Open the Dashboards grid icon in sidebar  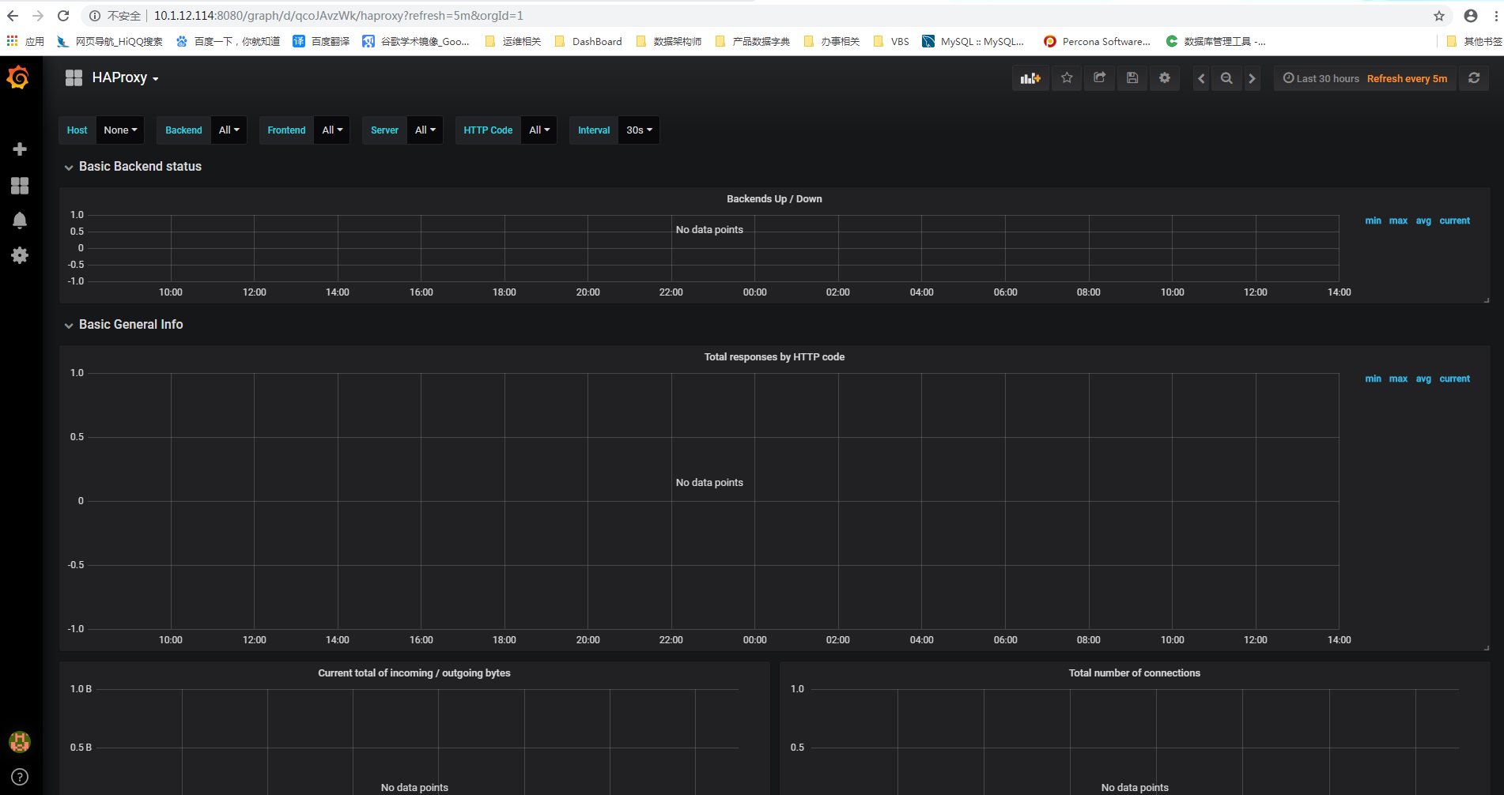pos(20,186)
